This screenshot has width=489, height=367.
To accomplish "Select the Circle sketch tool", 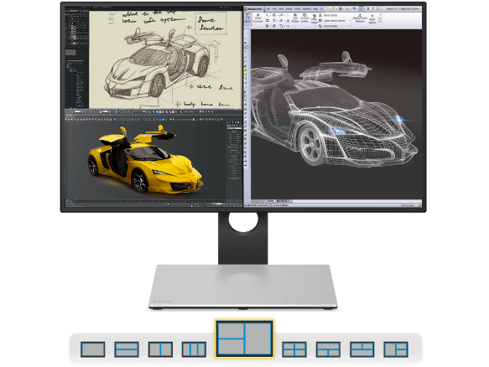I will (273, 15).
